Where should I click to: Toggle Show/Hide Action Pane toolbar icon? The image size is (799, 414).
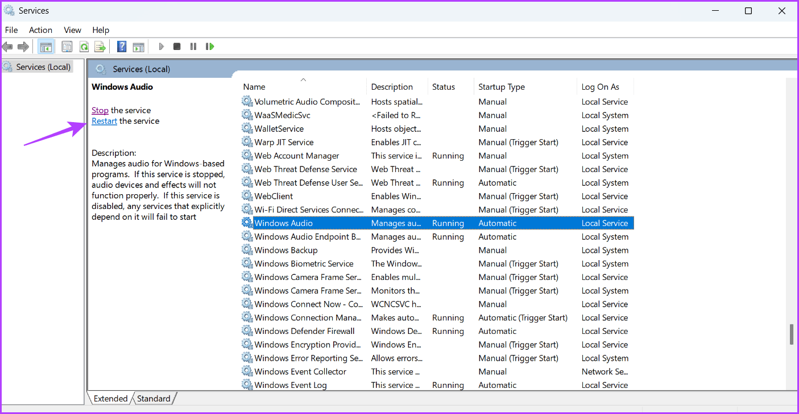click(138, 47)
